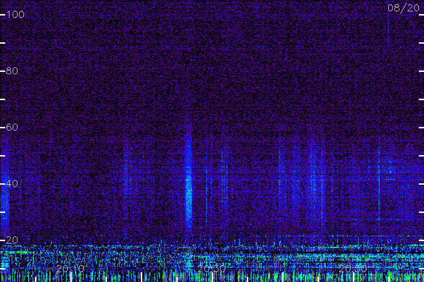Click the 08/20 date label
This screenshot has width=424, height=282.
[403, 8]
